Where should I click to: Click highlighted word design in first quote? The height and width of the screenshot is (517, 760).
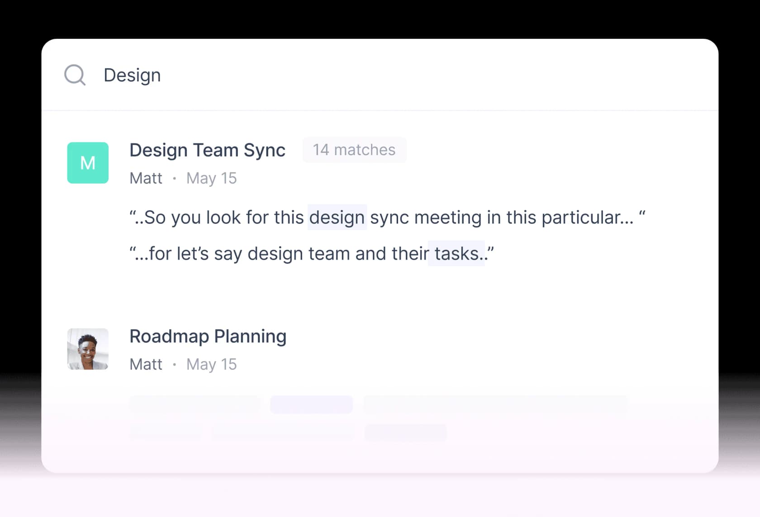pyautogui.click(x=337, y=218)
